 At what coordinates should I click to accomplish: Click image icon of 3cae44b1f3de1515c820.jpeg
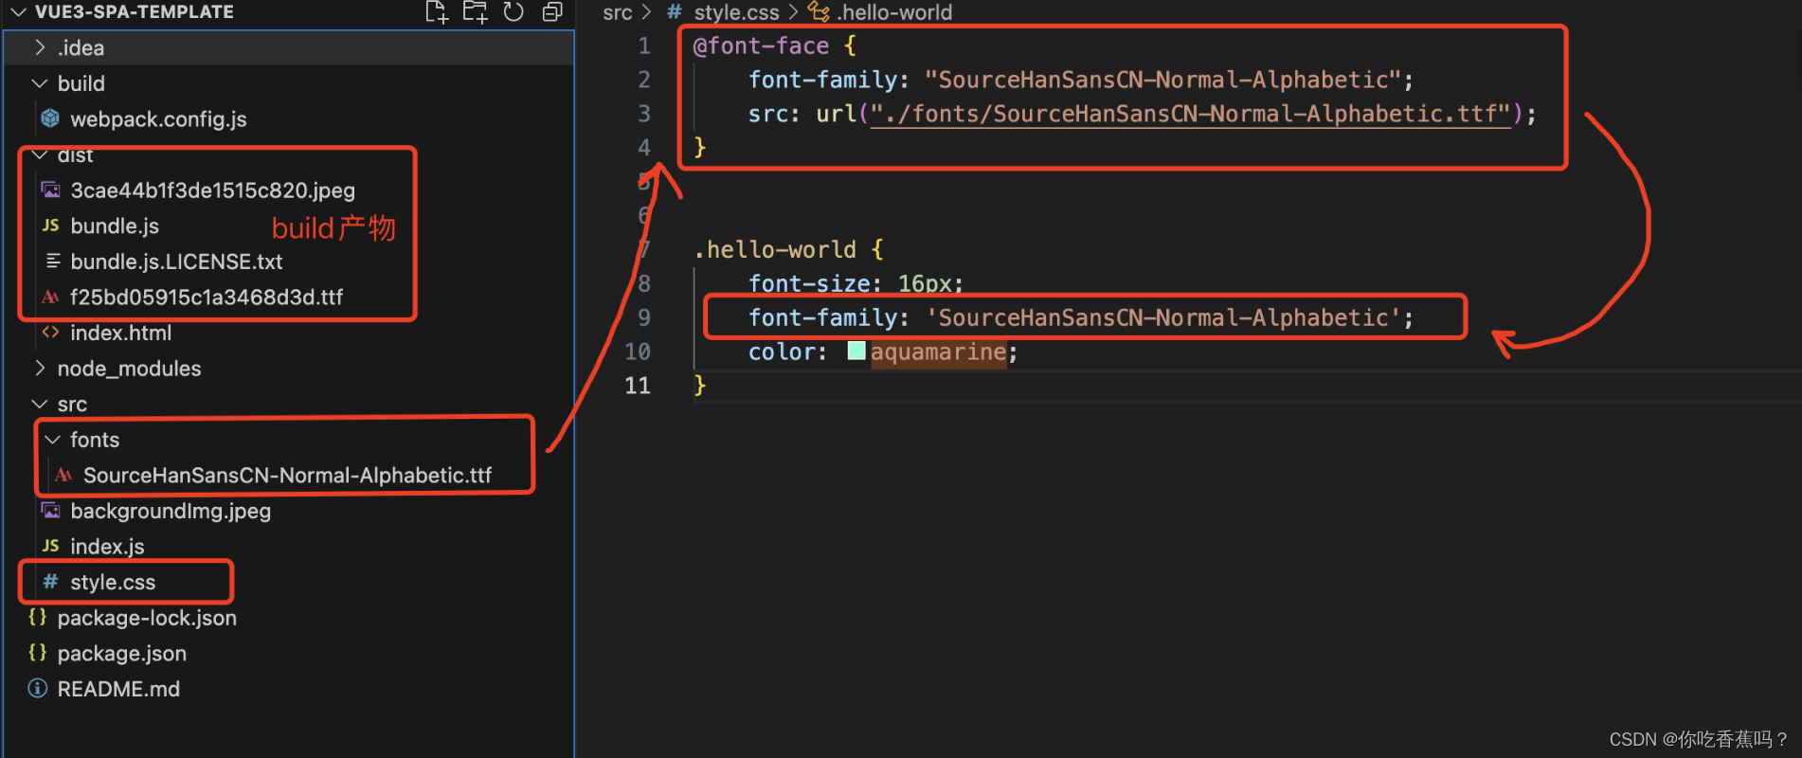(x=50, y=189)
